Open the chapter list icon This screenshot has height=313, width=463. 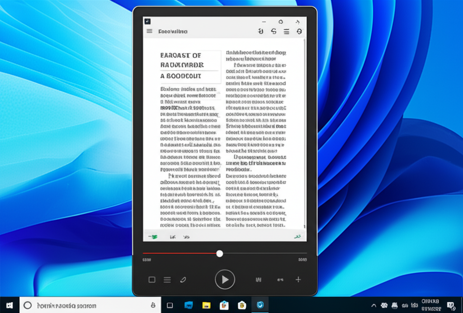pos(167,280)
